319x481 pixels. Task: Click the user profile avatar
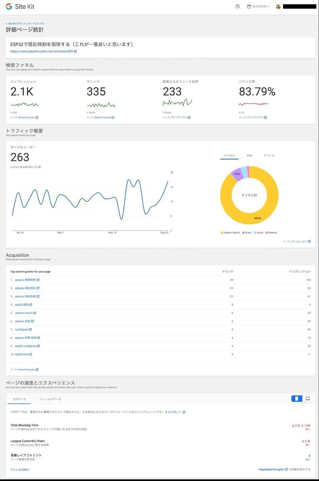click(x=278, y=6)
